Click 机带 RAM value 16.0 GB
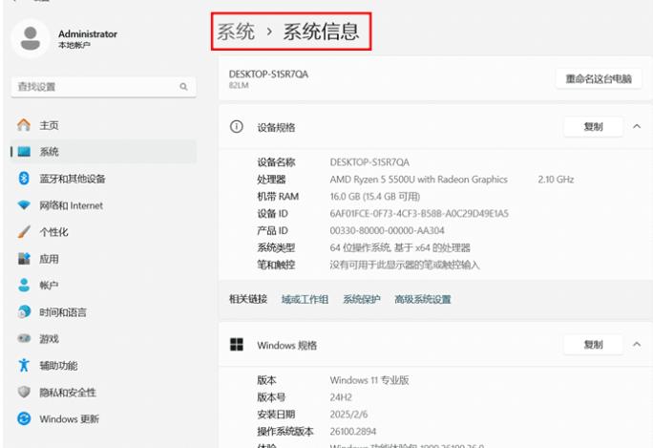This screenshot has width=653, height=448. [x=375, y=196]
